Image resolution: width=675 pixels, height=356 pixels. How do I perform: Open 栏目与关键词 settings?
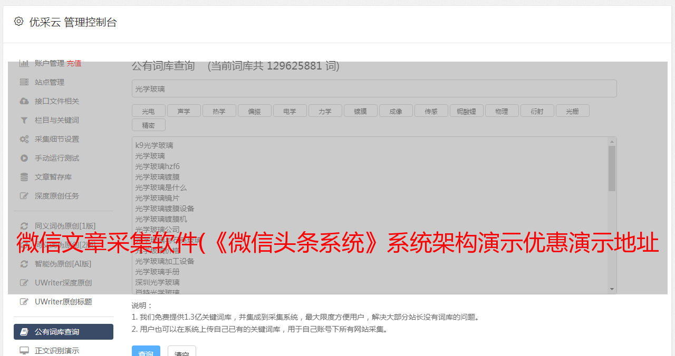(57, 120)
